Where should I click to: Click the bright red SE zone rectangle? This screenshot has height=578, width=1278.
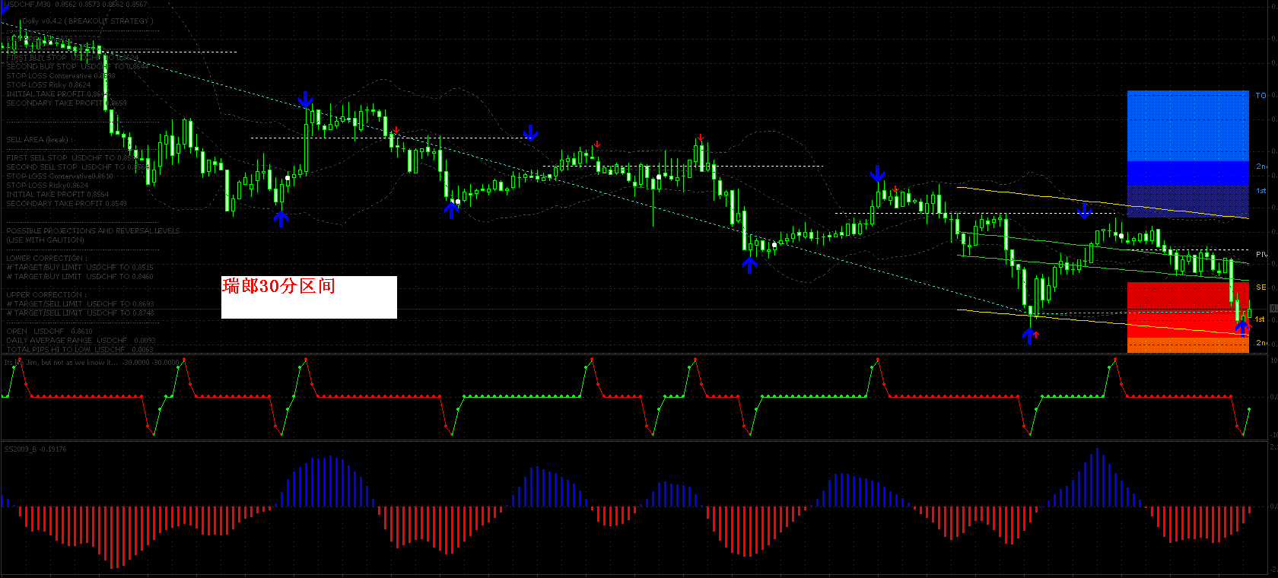tap(1187, 310)
